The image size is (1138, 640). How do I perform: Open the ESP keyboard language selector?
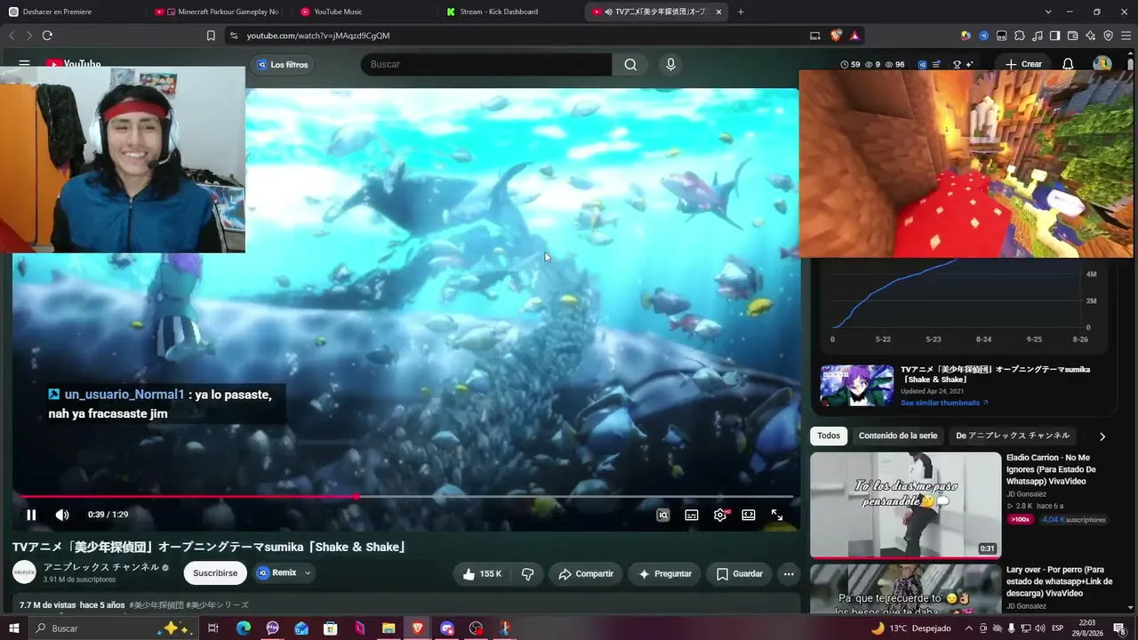point(1058,628)
